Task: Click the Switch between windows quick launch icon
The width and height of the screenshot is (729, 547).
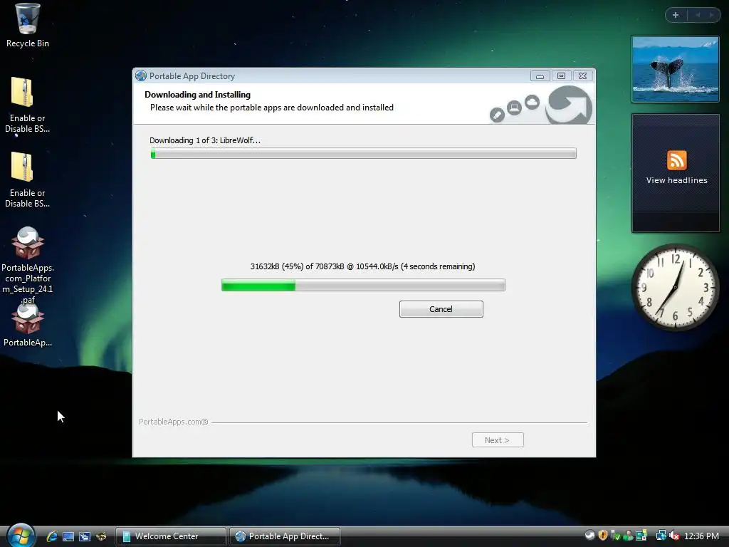Action: [x=85, y=536]
